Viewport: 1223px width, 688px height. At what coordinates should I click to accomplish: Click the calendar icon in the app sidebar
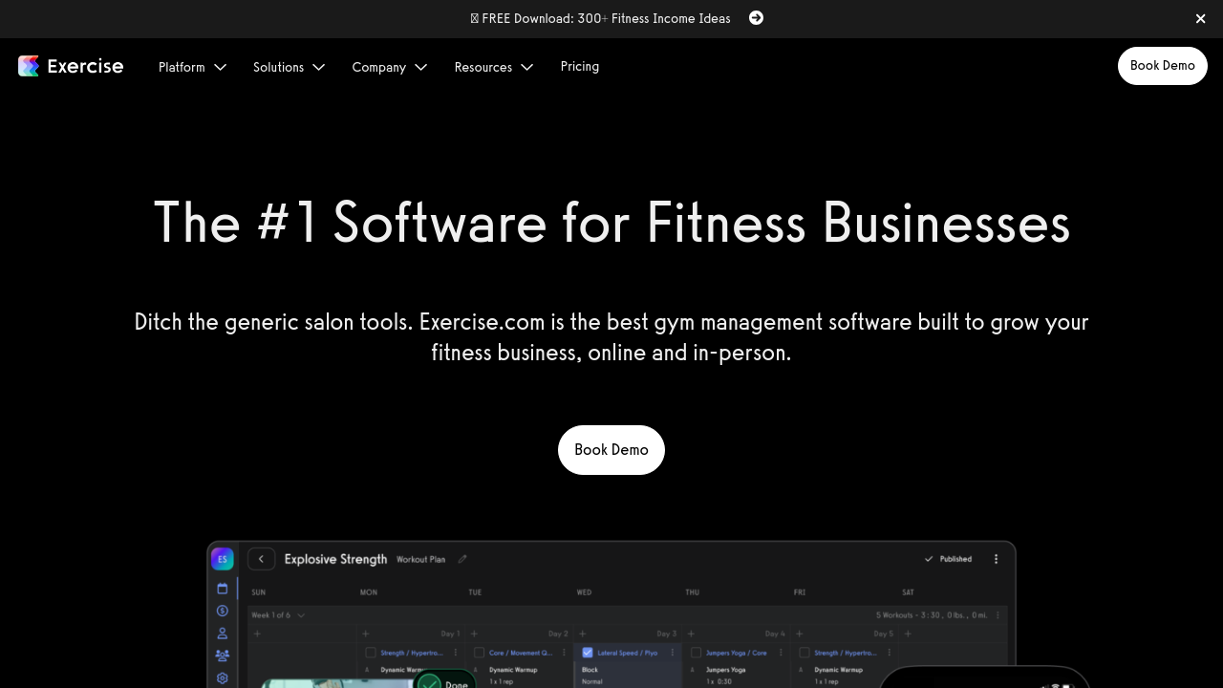click(223, 589)
